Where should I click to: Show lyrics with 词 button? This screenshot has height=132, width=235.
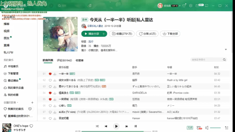135,126
